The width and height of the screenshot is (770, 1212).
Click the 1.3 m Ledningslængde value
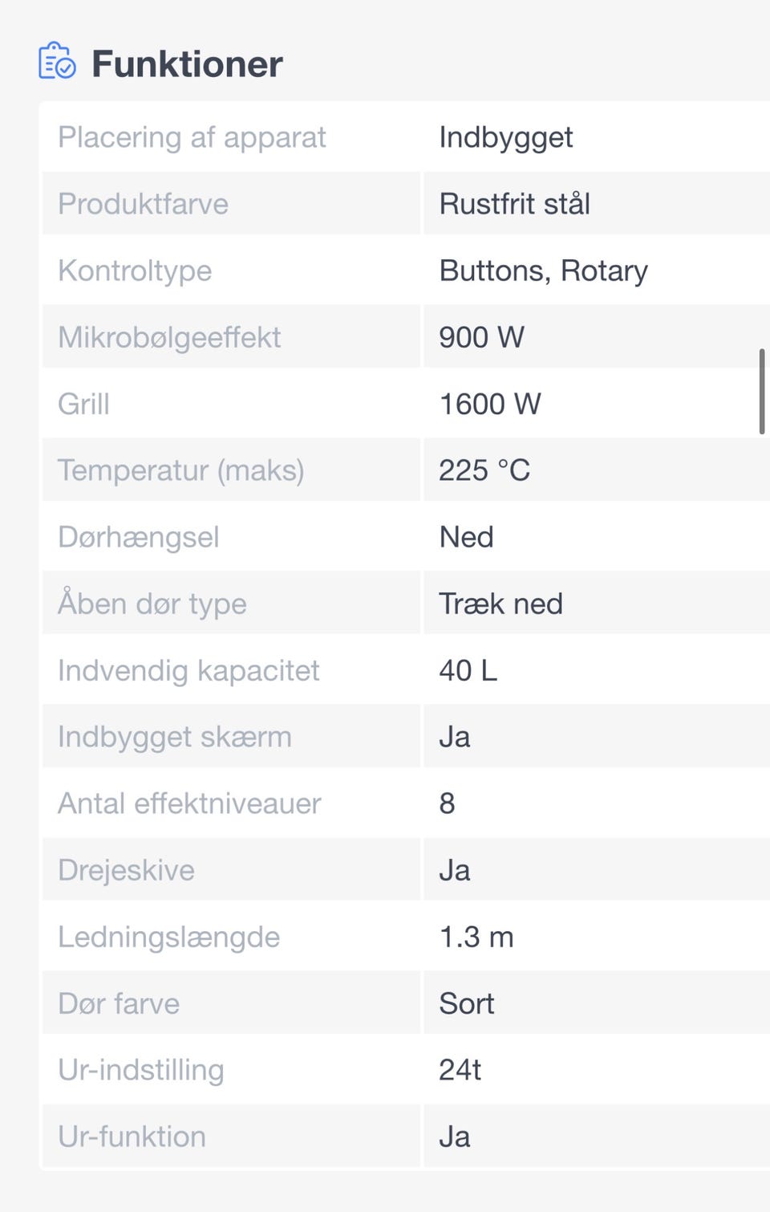[476, 937]
